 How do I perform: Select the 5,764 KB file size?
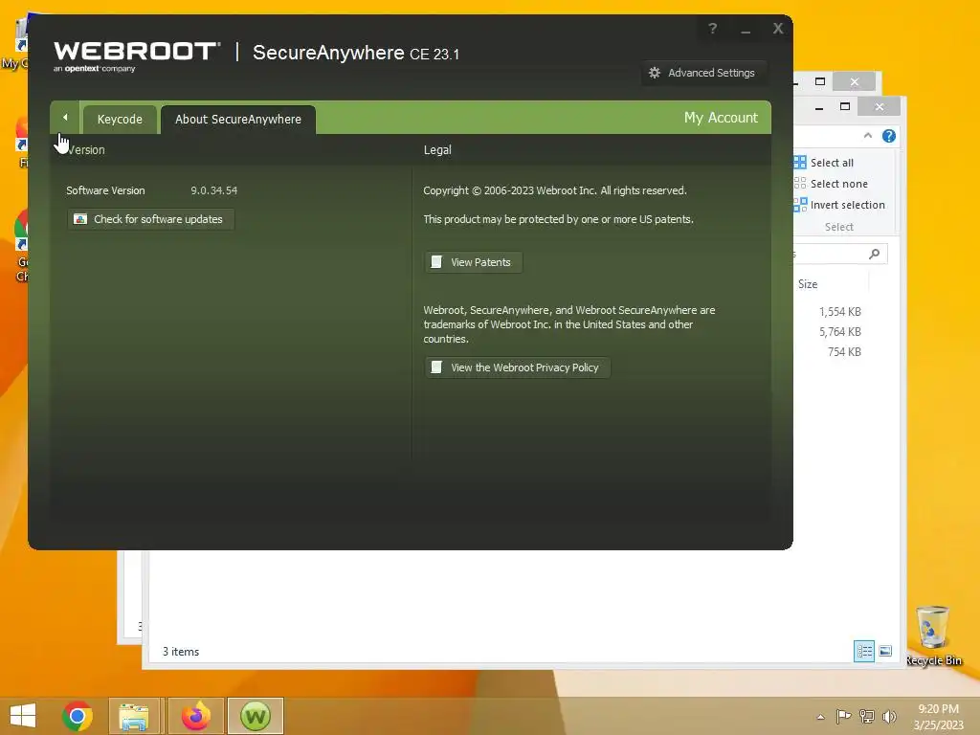(x=840, y=332)
